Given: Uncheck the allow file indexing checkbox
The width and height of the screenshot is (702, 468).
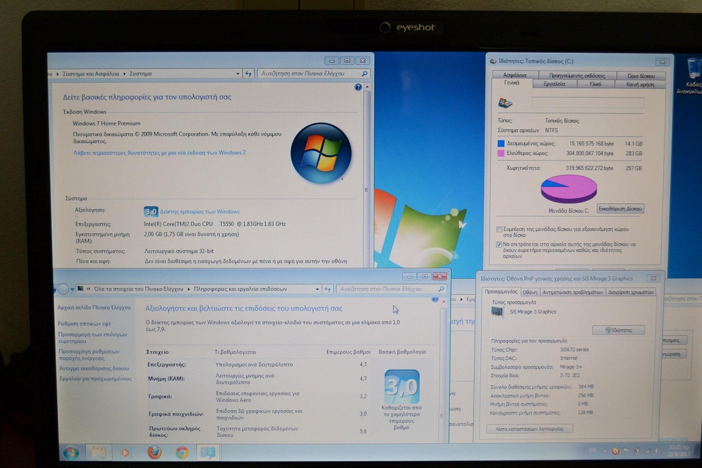Looking at the screenshot, I should point(499,245).
